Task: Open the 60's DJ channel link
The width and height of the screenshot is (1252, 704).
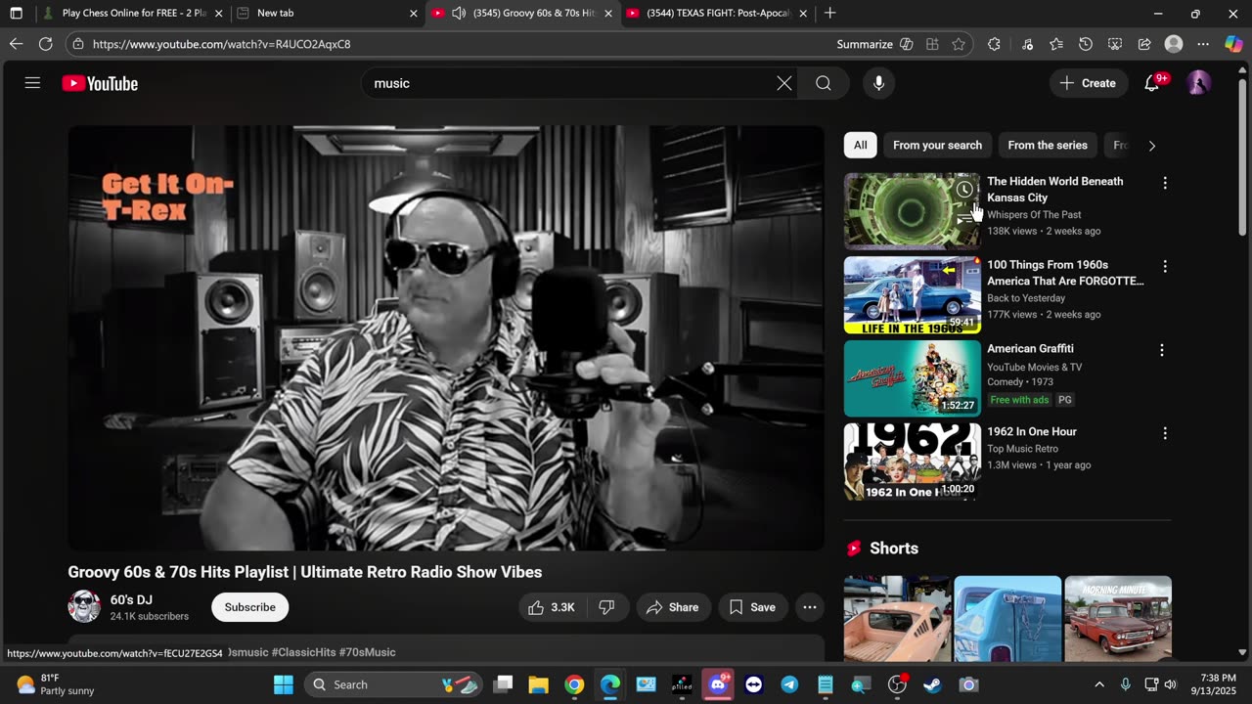Action: point(131,599)
